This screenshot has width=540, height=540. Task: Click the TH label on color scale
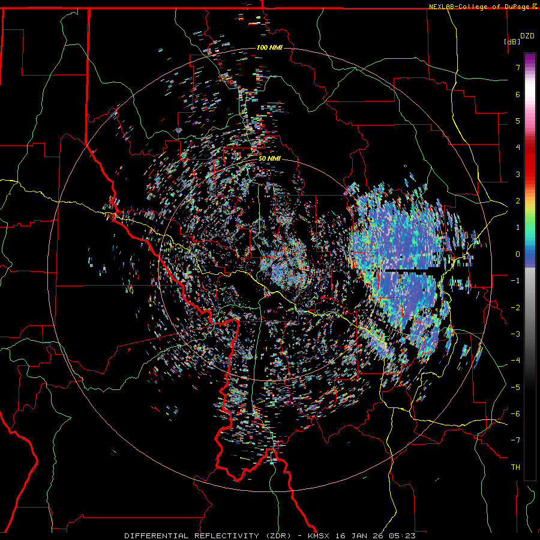[x=515, y=467]
